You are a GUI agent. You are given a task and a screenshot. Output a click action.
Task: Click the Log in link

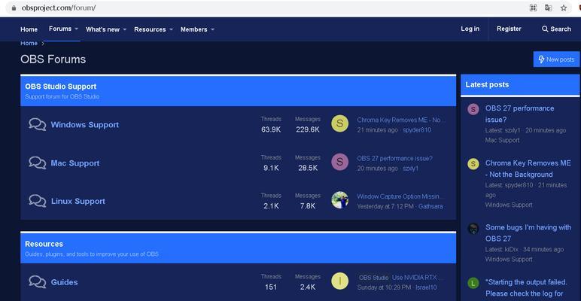click(x=470, y=29)
